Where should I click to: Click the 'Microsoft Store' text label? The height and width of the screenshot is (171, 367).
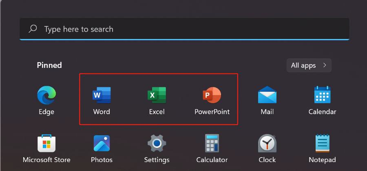(46, 160)
